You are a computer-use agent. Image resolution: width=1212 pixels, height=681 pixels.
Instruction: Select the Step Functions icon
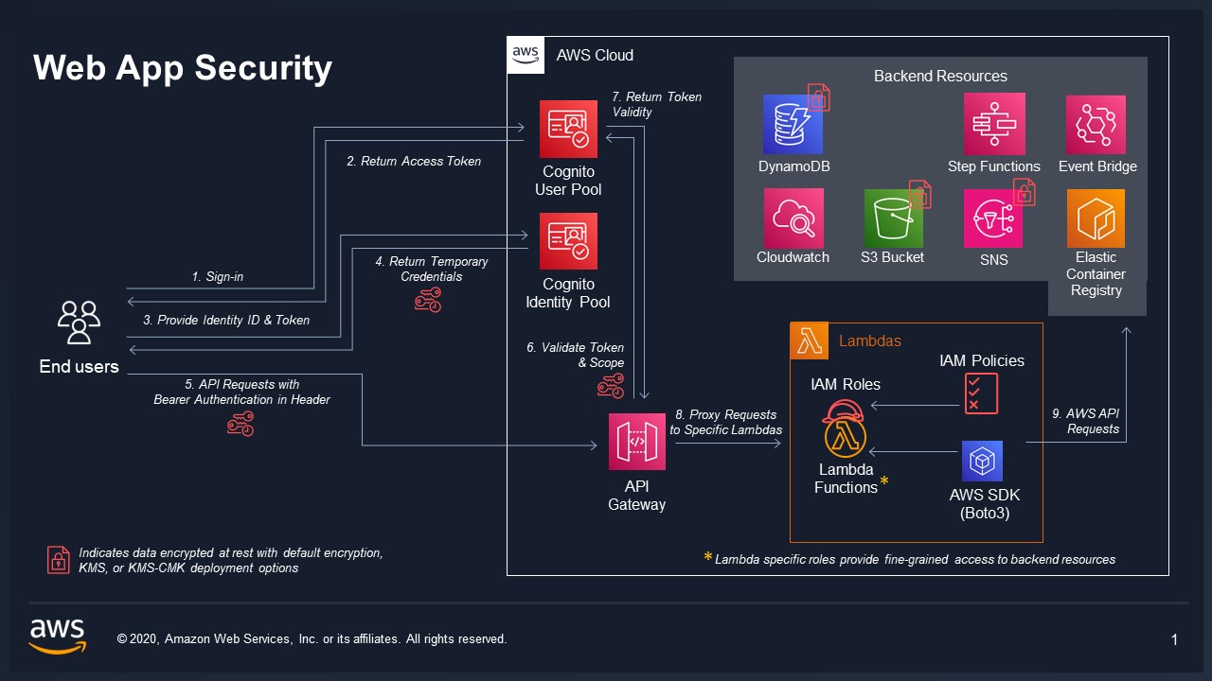994,124
